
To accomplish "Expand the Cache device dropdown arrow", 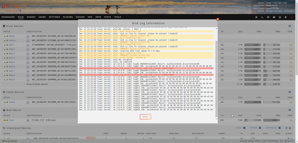I will click(5, 102).
